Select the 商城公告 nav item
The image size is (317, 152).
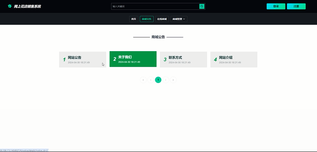pyautogui.click(x=147, y=19)
